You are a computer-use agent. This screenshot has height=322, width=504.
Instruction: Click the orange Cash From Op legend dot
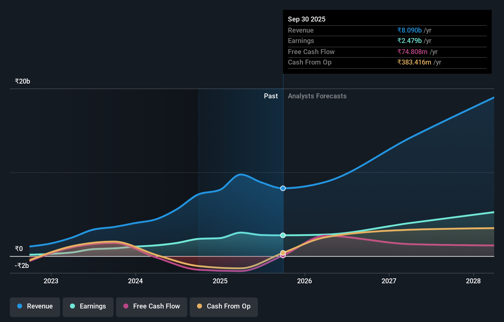tap(200, 306)
